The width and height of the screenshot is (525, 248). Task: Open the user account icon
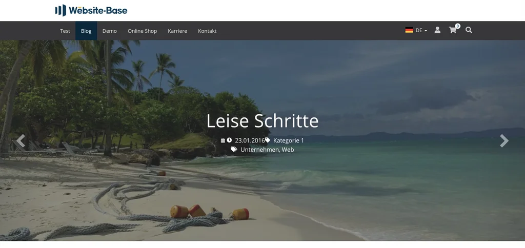[x=437, y=30]
